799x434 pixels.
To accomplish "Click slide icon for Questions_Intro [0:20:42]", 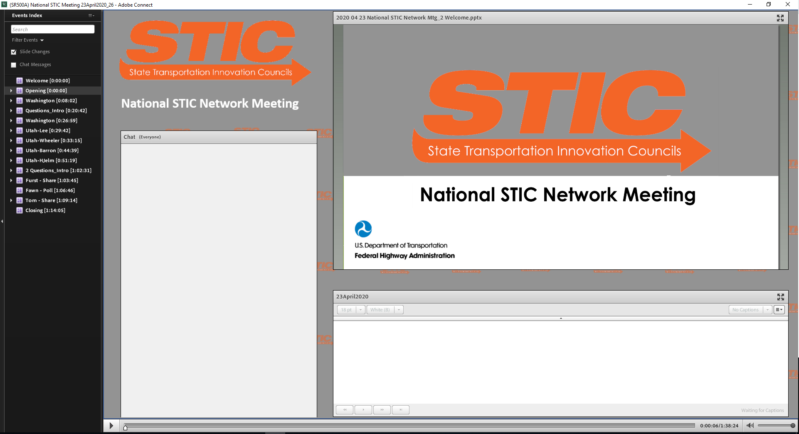I will [20, 110].
